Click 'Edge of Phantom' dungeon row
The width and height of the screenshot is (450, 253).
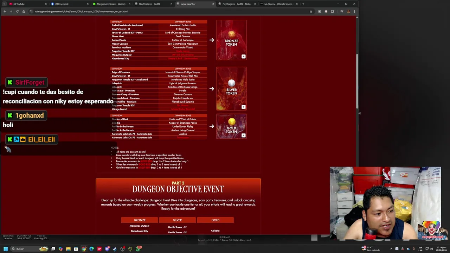tap(159, 72)
